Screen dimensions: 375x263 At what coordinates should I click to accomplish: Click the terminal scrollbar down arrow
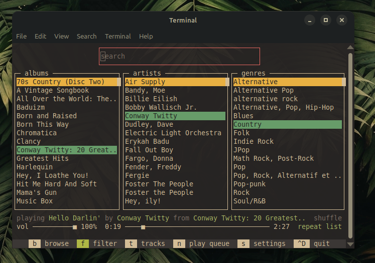point(350,244)
